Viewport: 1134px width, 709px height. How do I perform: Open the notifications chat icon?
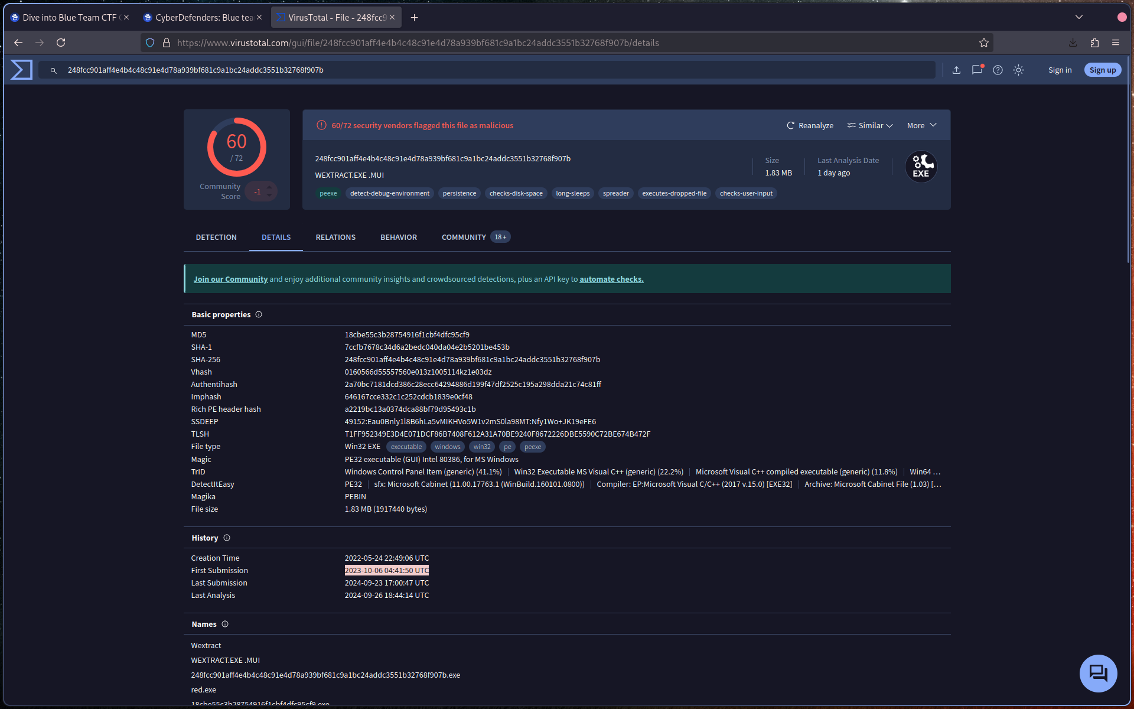977,70
